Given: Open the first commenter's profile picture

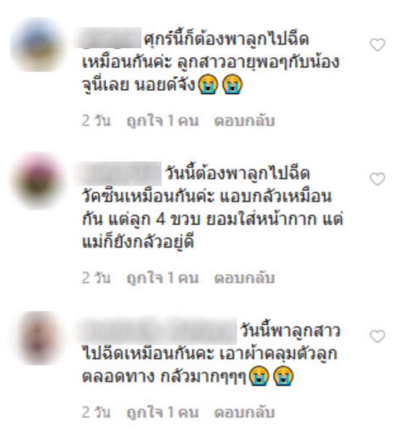Looking at the screenshot, I should click(x=38, y=44).
